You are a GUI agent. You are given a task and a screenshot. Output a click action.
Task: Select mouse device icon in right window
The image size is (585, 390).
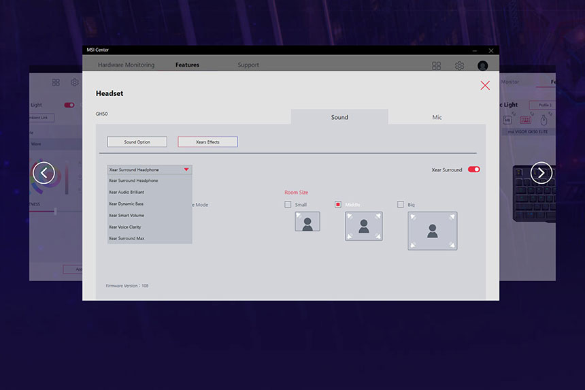pyautogui.click(x=544, y=120)
